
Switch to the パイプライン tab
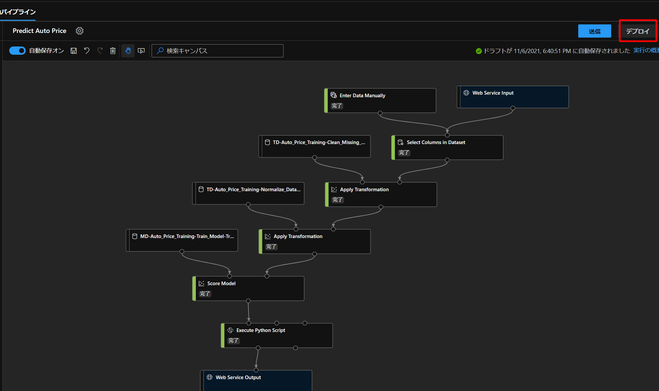(18, 12)
